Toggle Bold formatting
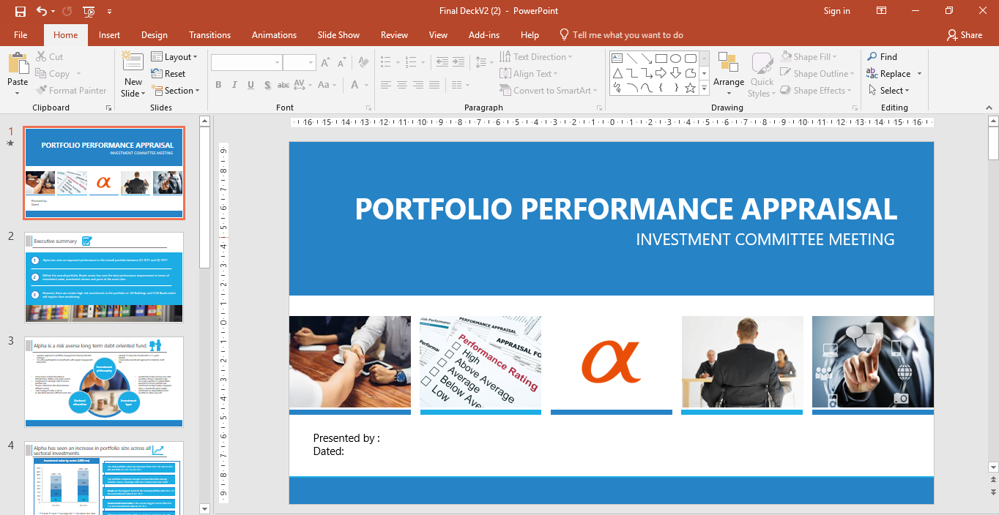This screenshot has width=999, height=515. point(218,85)
